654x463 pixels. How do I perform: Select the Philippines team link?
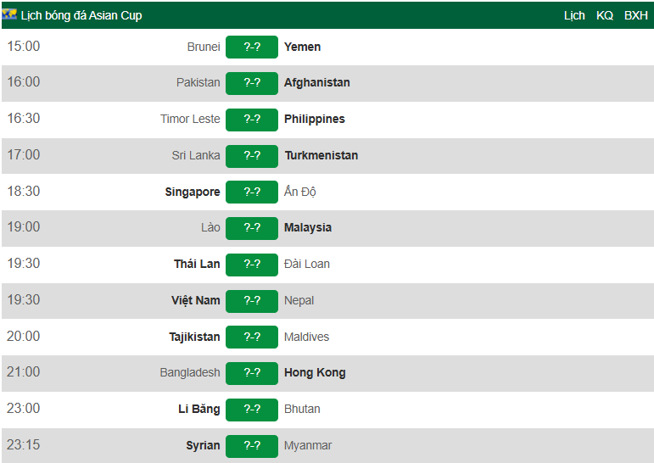315,120
